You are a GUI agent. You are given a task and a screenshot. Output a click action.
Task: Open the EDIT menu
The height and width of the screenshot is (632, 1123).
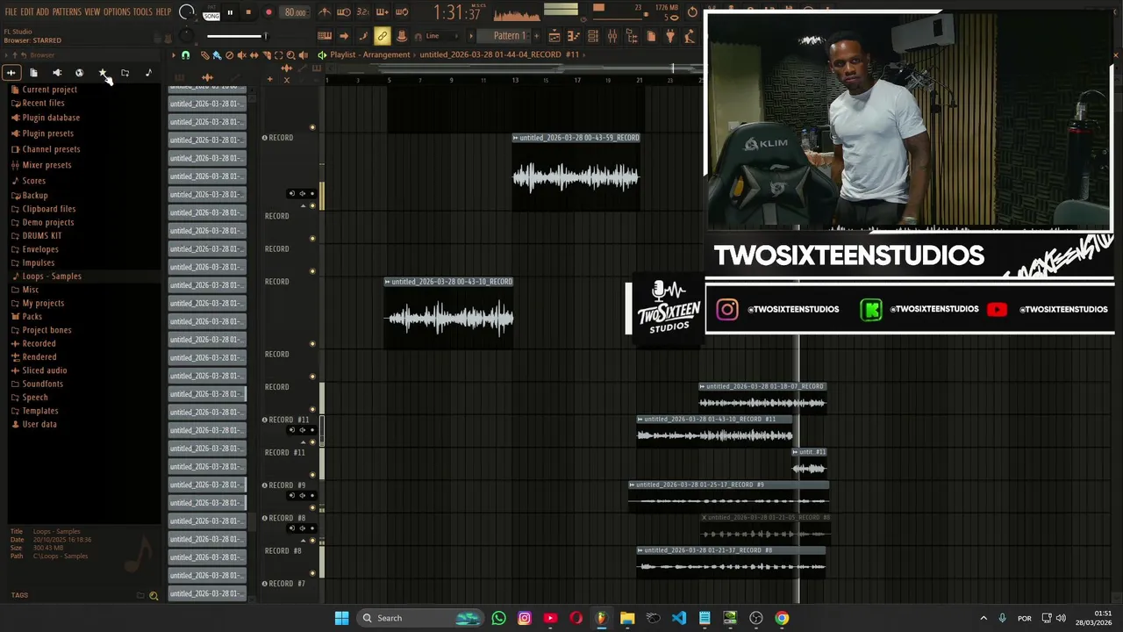[x=27, y=12]
